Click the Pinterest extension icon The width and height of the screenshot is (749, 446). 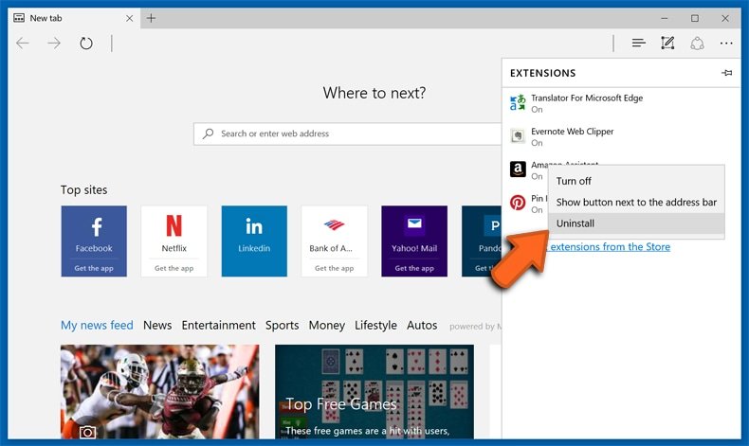click(518, 203)
